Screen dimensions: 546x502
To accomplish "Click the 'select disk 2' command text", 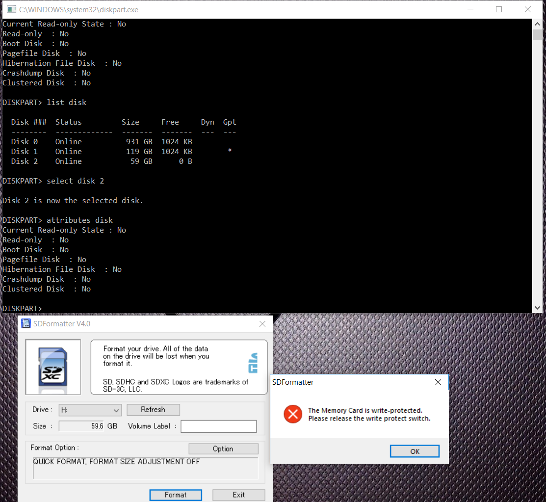I will click(75, 181).
